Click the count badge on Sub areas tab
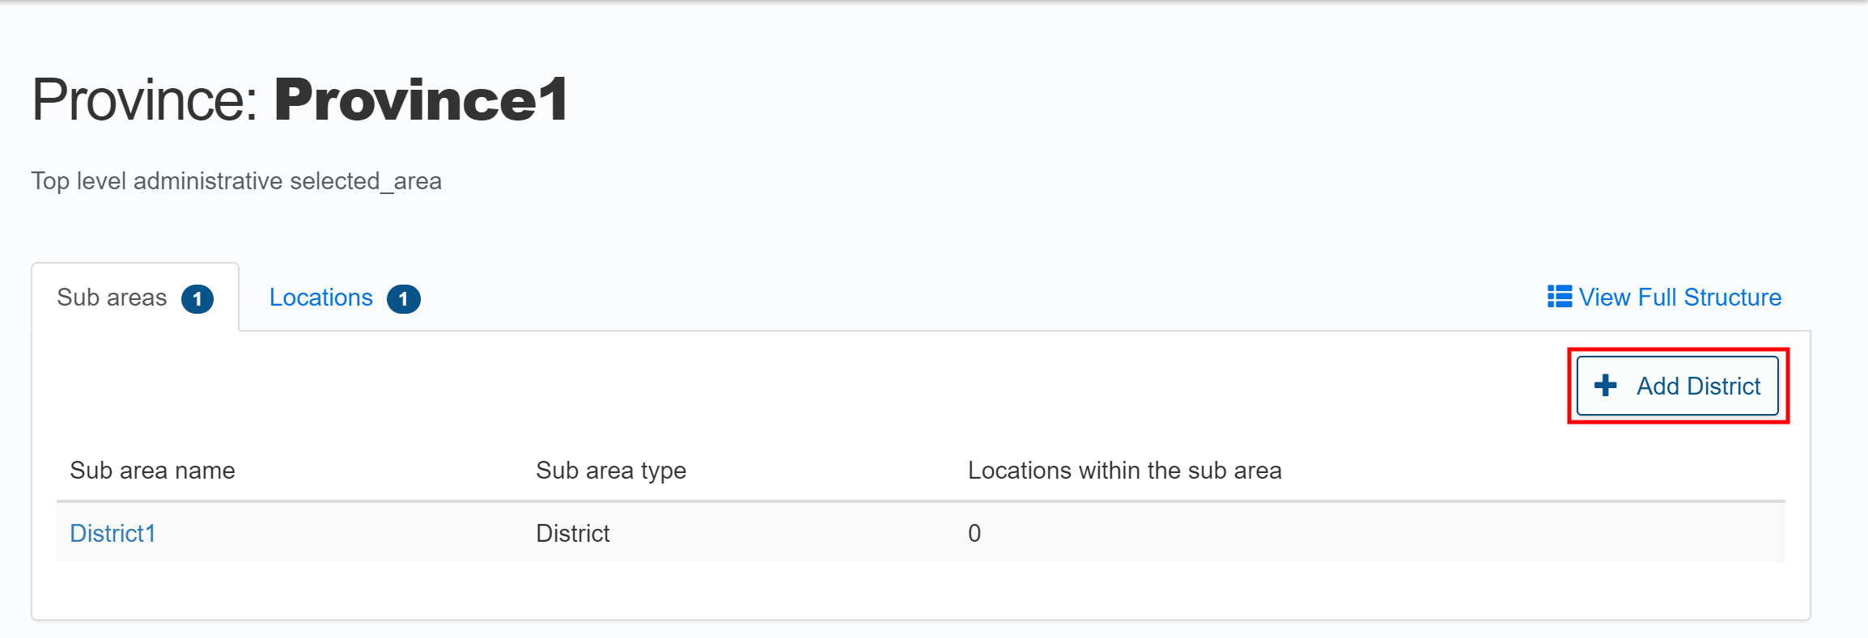The width and height of the screenshot is (1868, 638). click(x=197, y=298)
